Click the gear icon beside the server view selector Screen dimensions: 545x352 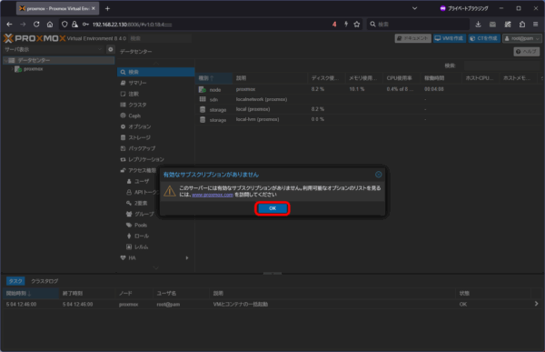click(111, 49)
